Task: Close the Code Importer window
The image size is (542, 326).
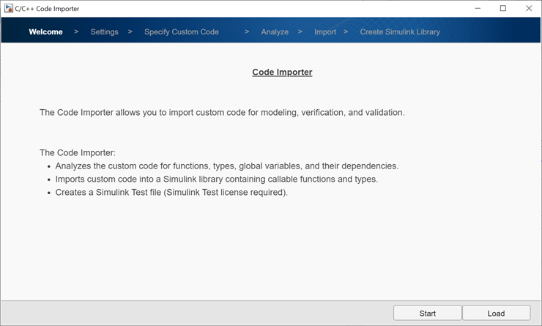Action: point(529,9)
